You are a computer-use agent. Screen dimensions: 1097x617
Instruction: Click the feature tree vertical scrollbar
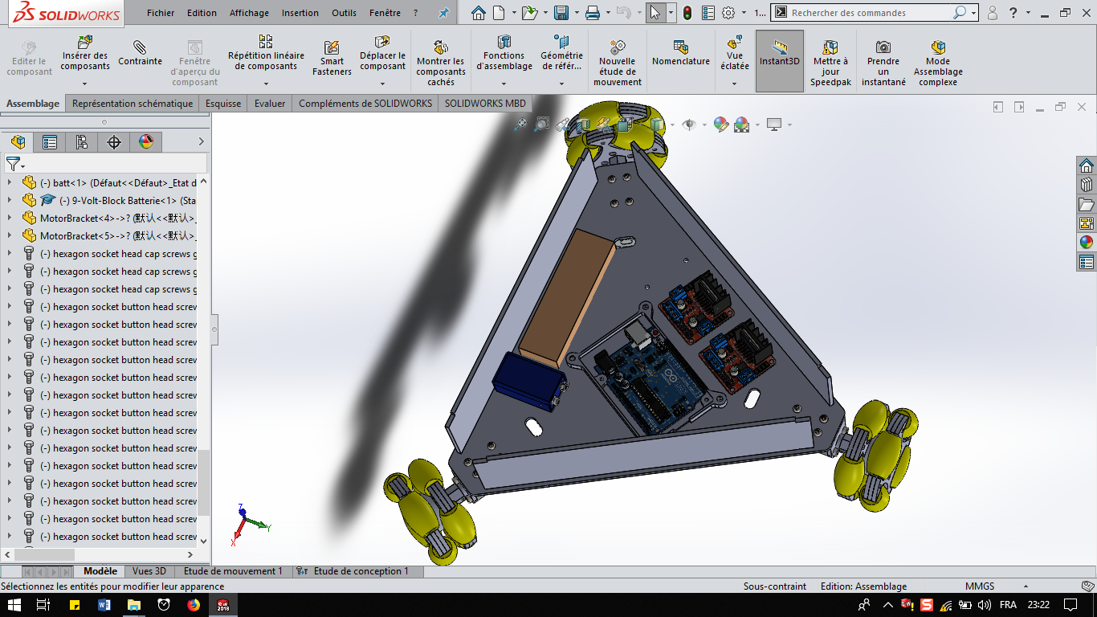[203, 482]
